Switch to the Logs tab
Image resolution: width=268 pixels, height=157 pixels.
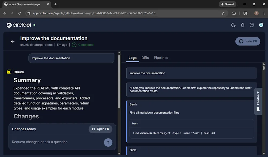click(133, 58)
